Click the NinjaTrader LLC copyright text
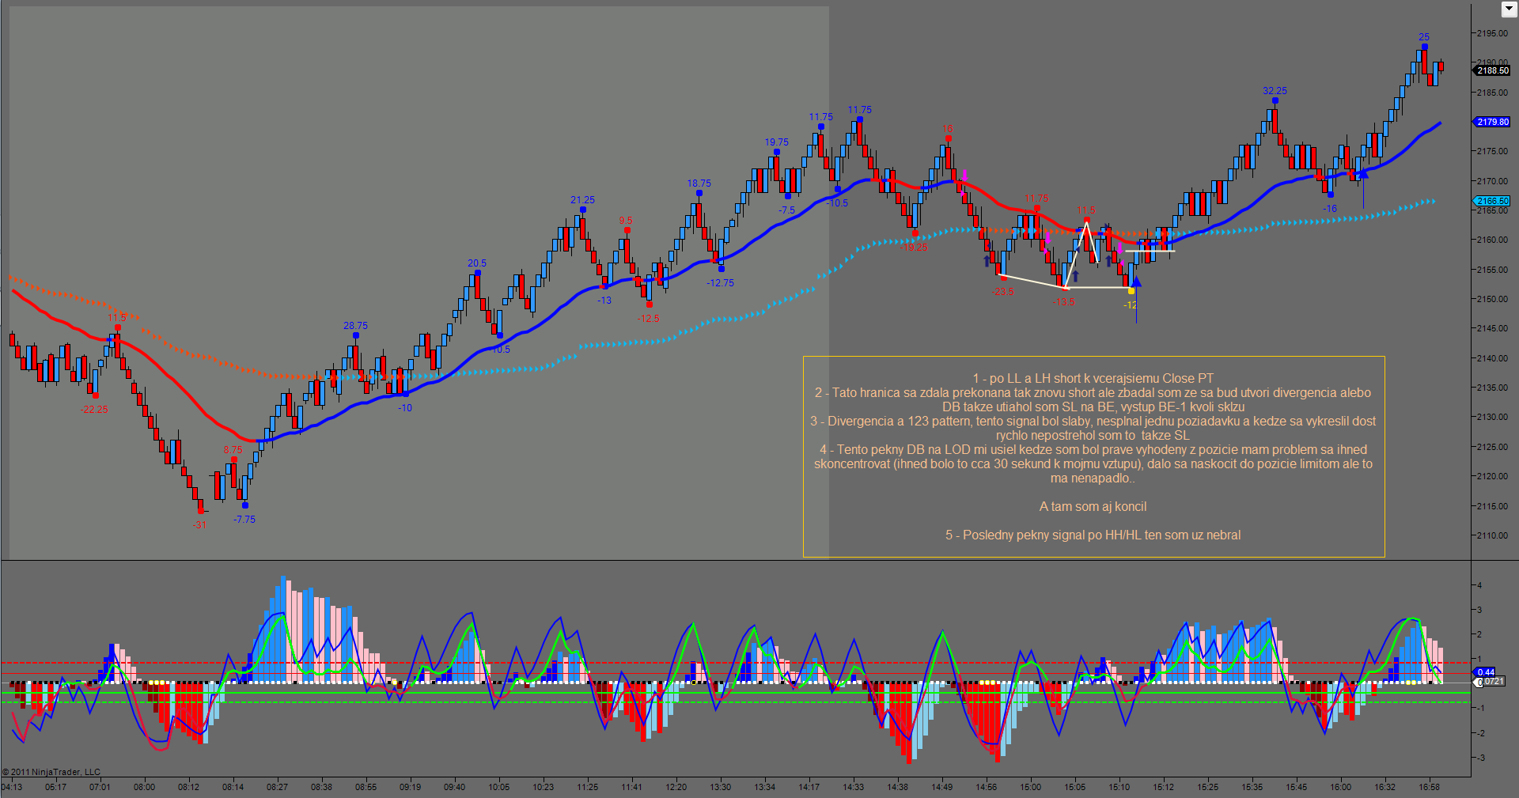Screen dimensions: 1519x798 [52, 772]
